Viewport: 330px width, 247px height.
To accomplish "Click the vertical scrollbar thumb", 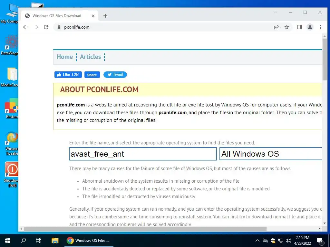I will click(324, 59).
